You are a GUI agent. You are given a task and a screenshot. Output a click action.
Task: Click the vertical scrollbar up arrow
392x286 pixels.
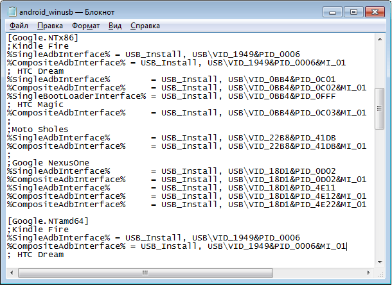pos(380,39)
